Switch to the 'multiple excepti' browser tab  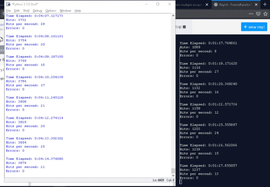click(189, 5)
